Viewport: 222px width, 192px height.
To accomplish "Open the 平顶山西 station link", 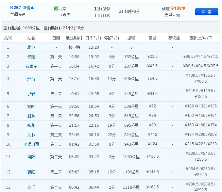I will coord(31,144).
